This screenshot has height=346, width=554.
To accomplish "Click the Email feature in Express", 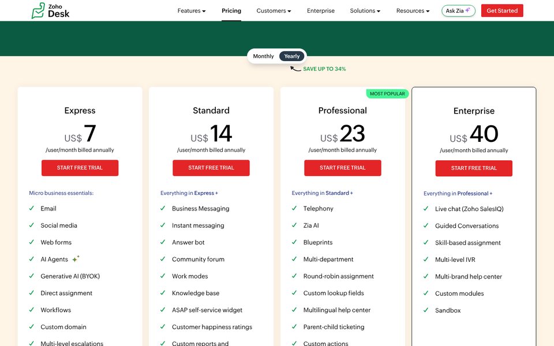I will 48,209.
